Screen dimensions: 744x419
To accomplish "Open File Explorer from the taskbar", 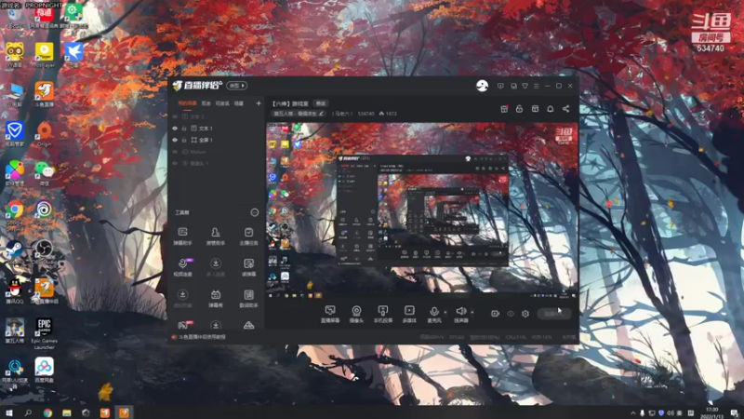I will coord(67,412).
